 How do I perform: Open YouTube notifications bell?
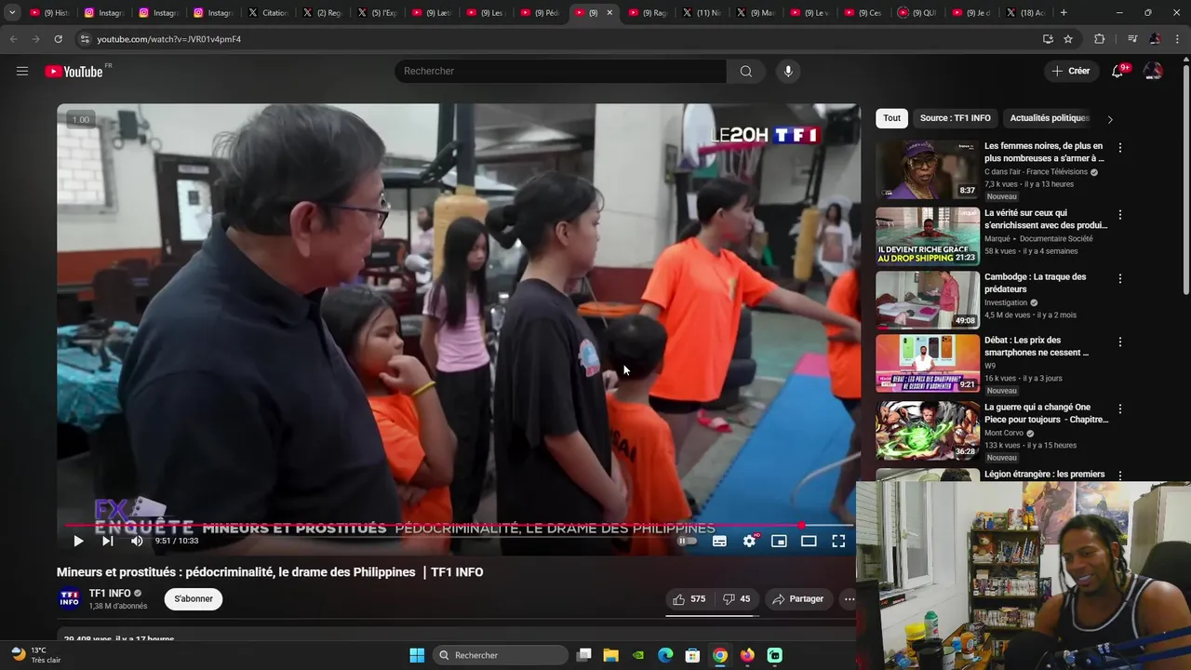(x=1117, y=71)
